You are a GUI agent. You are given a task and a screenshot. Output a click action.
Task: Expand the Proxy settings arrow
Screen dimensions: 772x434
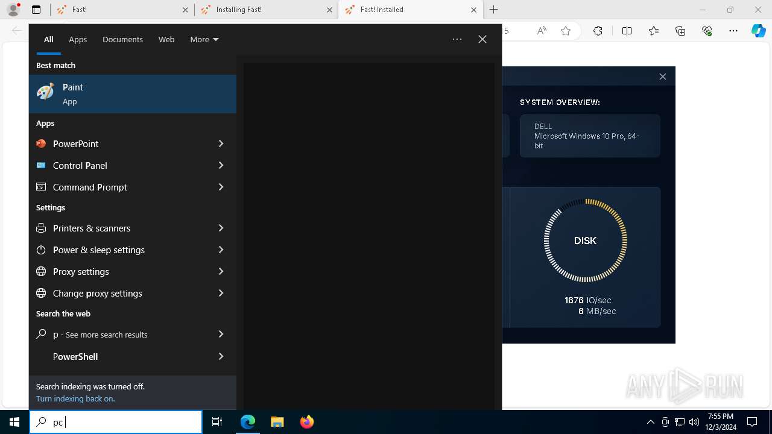(221, 271)
